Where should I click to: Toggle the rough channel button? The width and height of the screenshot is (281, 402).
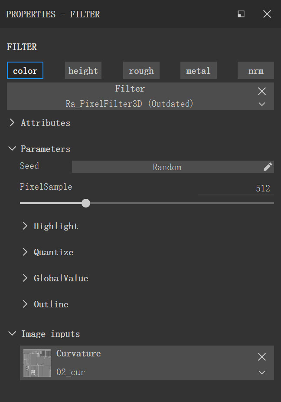[141, 71]
